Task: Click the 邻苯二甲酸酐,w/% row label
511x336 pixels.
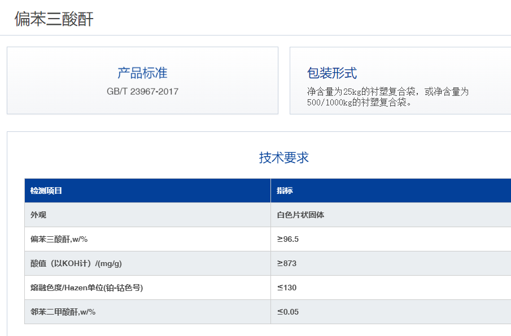Action: (x=63, y=312)
